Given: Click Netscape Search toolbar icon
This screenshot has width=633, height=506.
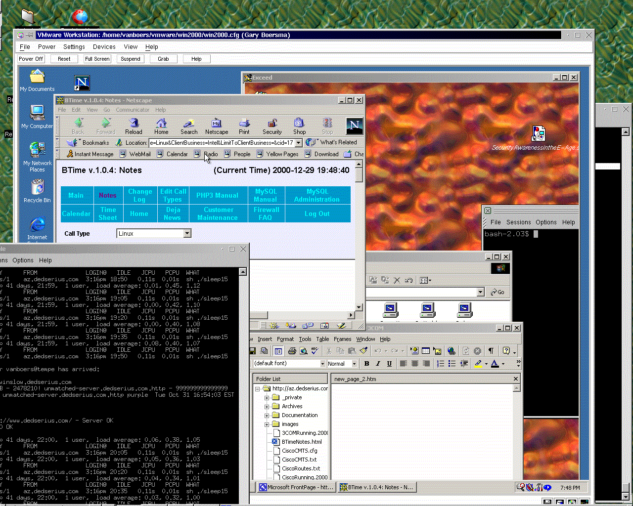Looking at the screenshot, I should click(x=188, y=123).
